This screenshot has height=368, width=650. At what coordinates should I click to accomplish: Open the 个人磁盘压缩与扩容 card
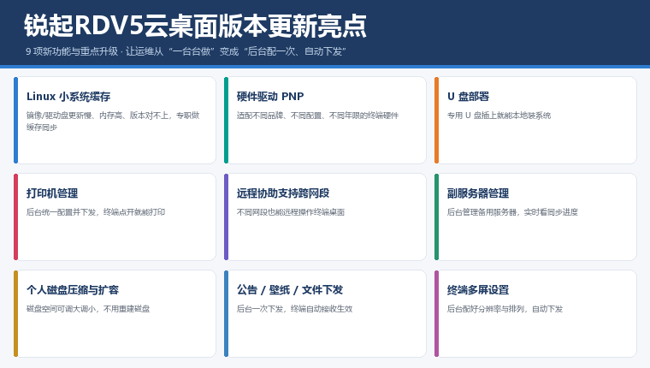click(x=115, y=313)
